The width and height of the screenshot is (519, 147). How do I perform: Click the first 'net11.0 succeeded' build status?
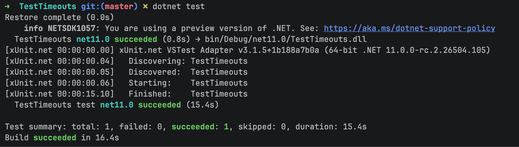(117, 39)
